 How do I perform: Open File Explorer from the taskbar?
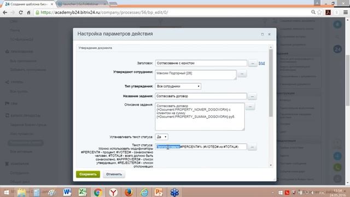point(22,192)
